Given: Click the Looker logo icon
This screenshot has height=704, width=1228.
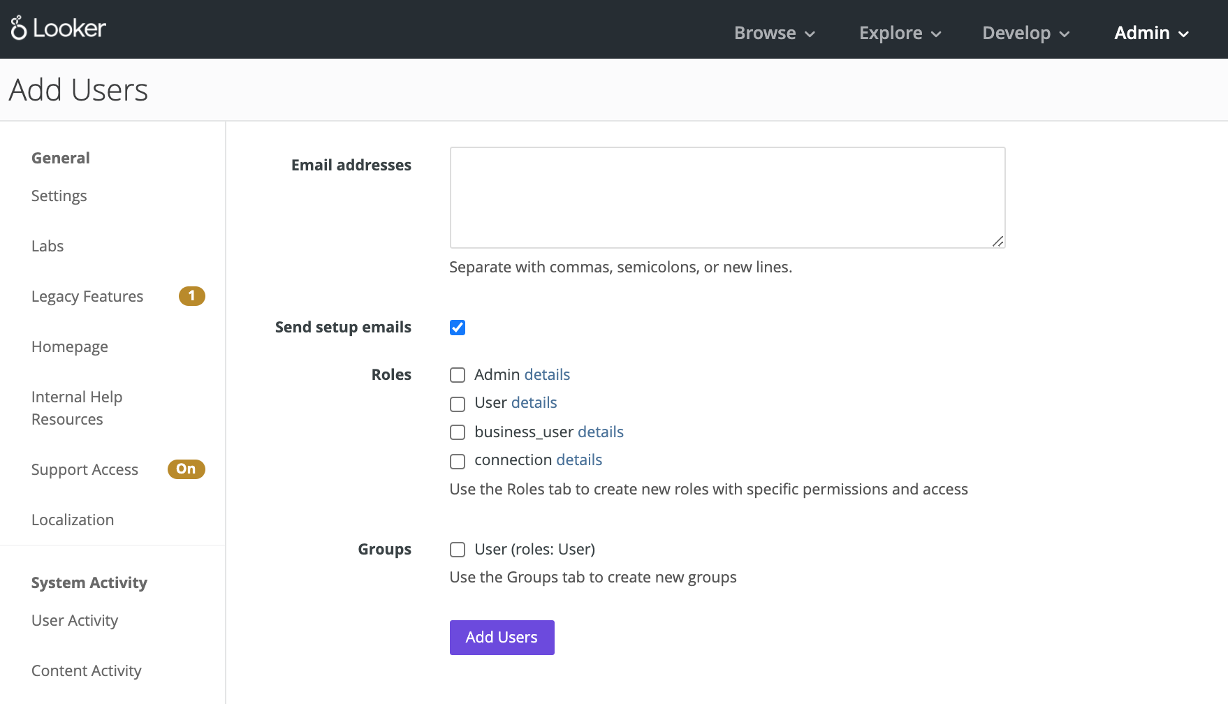Looking at the screenshot, I should pos(19,28).
